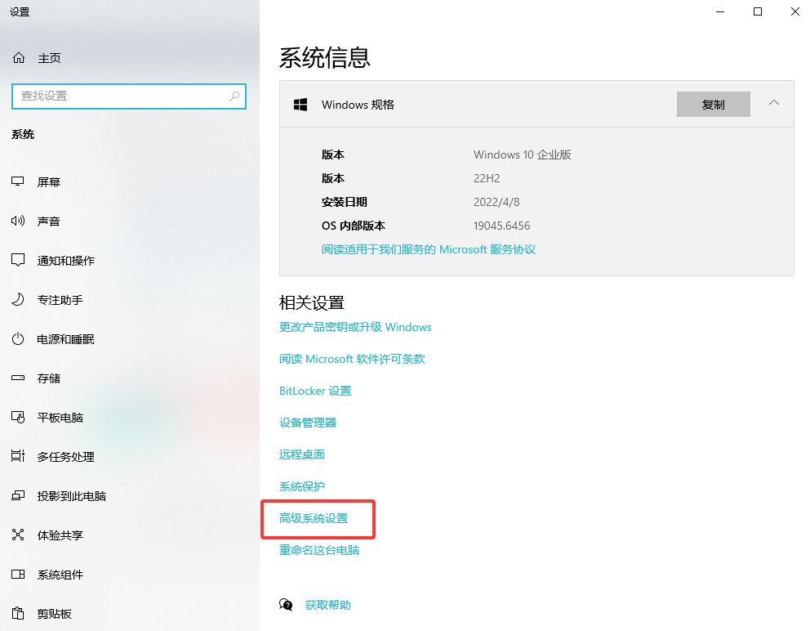Open 体验共享 (Shared experiences) settings
This screenshot has height=631, width=810.
coord(61,535)
